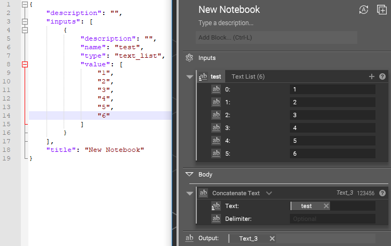Click the value field of item 0
The image size is (391, 246).
pyautogui.click(x=333, y=89)
